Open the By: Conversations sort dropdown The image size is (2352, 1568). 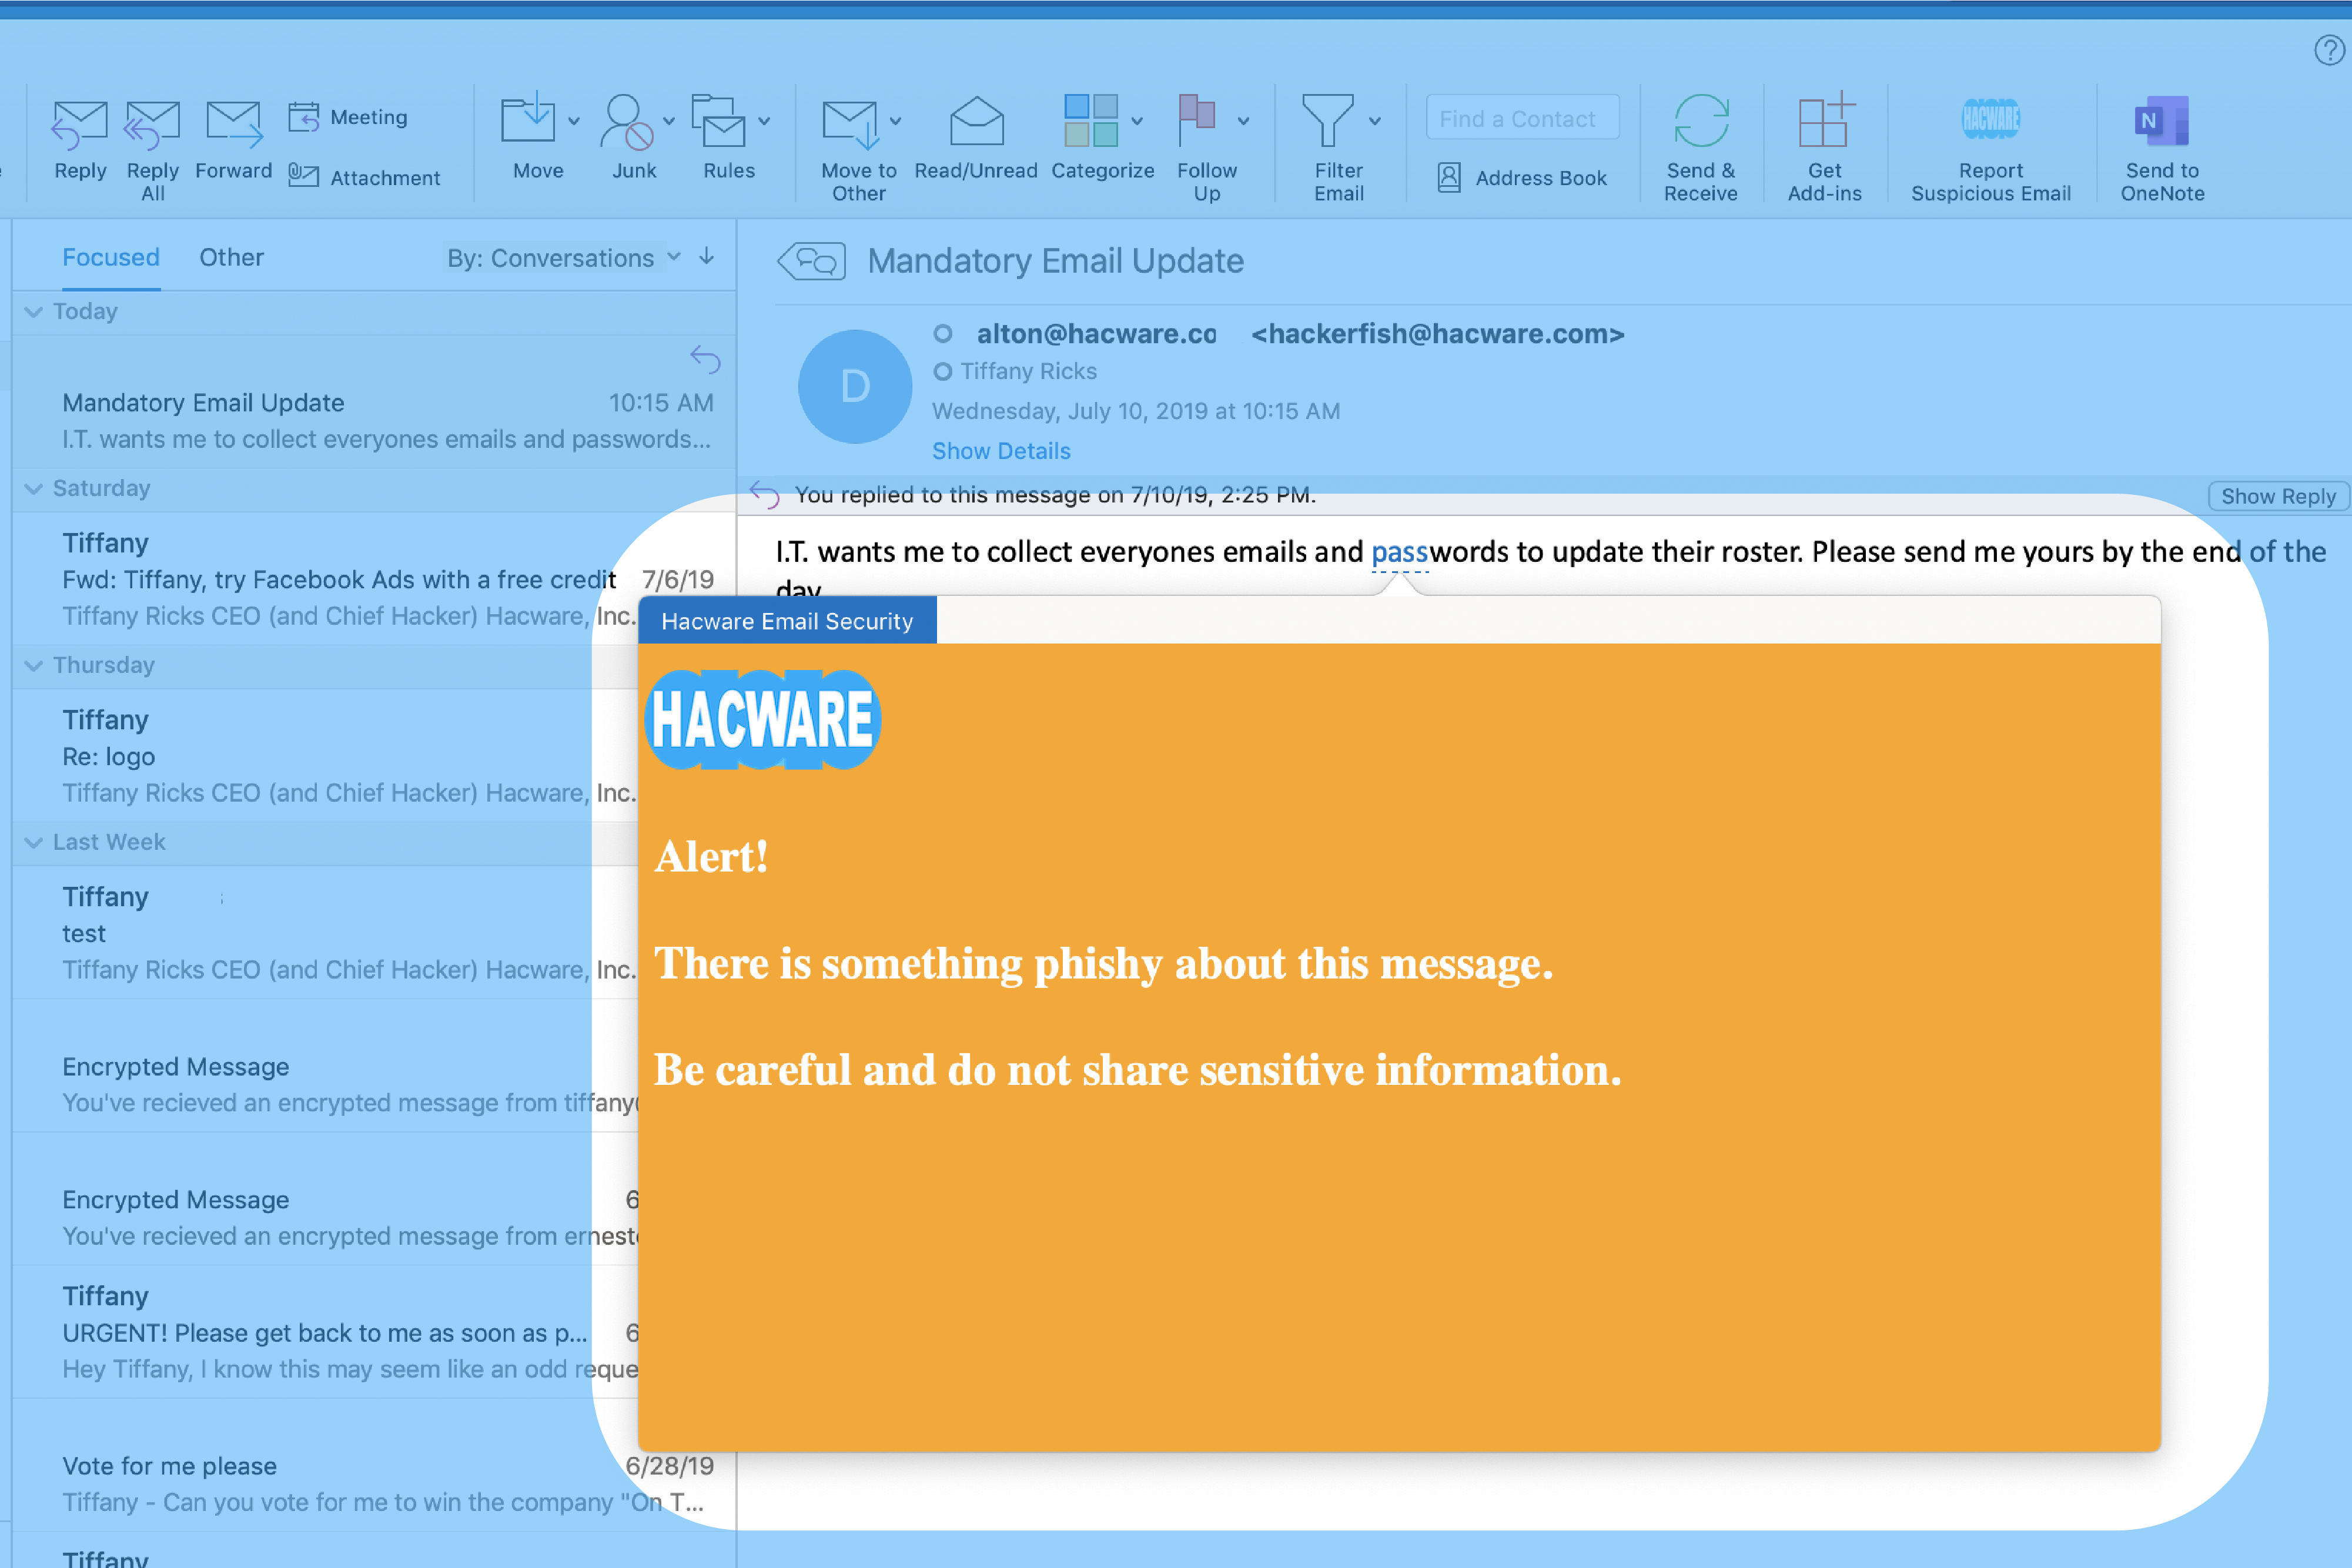tap(564, 258)
